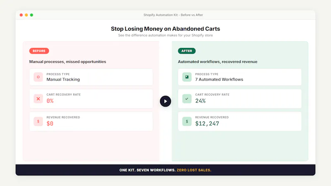Click the circle icon beside Manual Tracking
331x186 pixels.
(x=38, y=77)
